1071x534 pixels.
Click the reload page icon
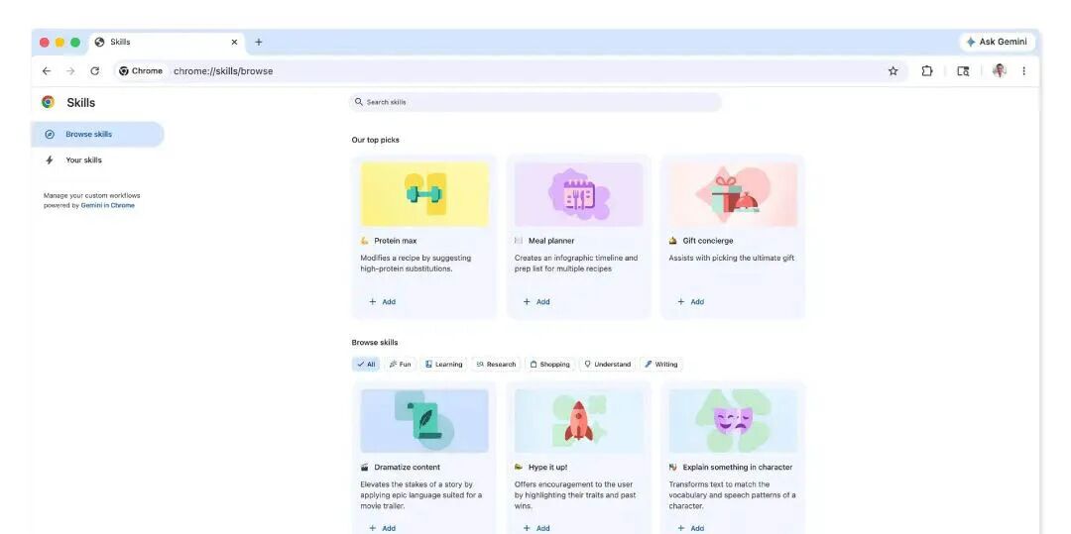[x=94, y=71]
